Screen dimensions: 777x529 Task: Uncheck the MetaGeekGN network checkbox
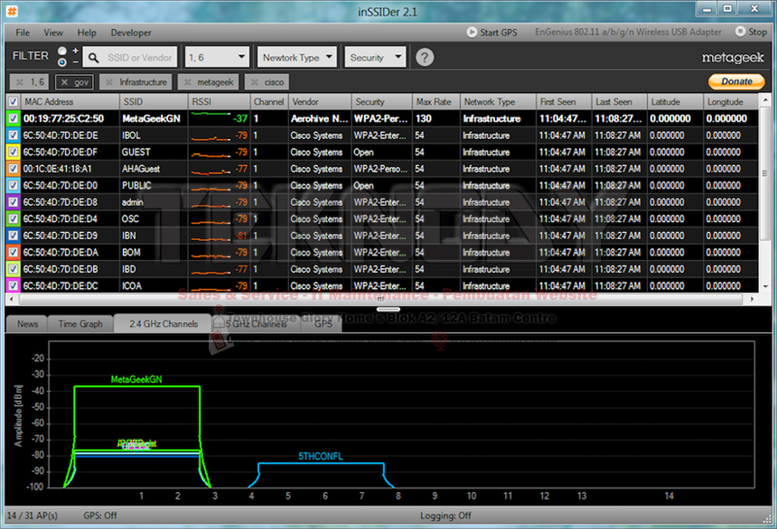(13, 118)
